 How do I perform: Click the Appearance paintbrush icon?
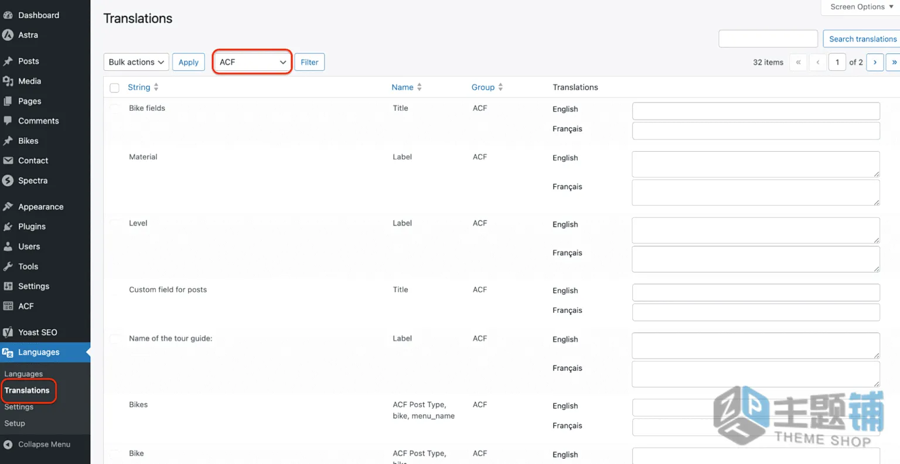tap(8, 207)
